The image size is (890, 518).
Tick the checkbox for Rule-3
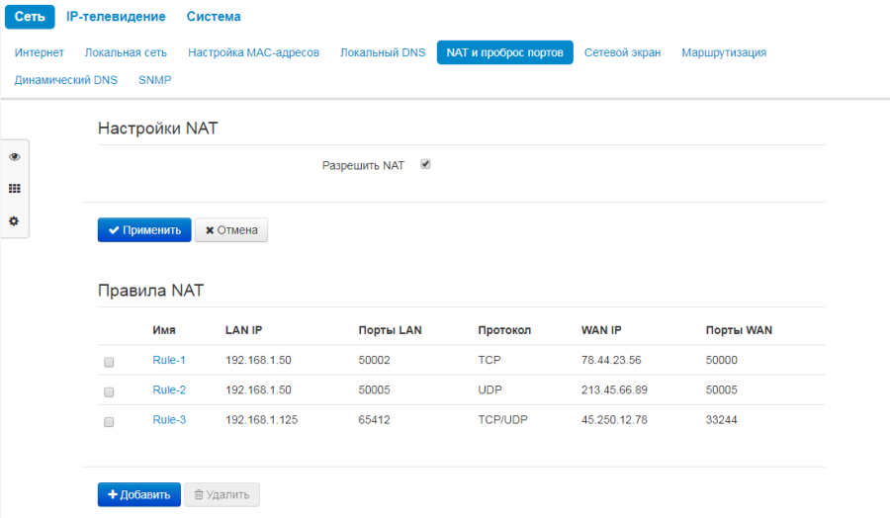[109, 421]
